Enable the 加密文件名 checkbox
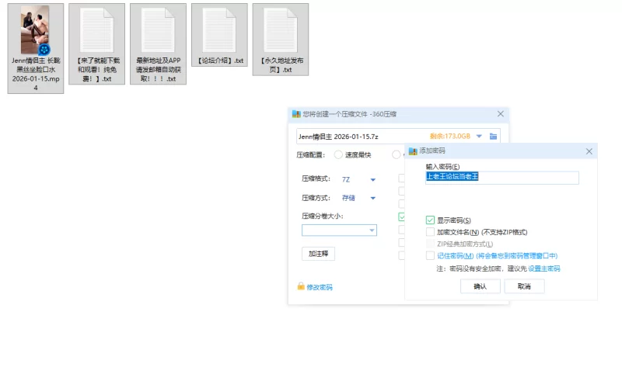Image resolution: width=622 pixels, height=381 pixels. click(430, 232)
